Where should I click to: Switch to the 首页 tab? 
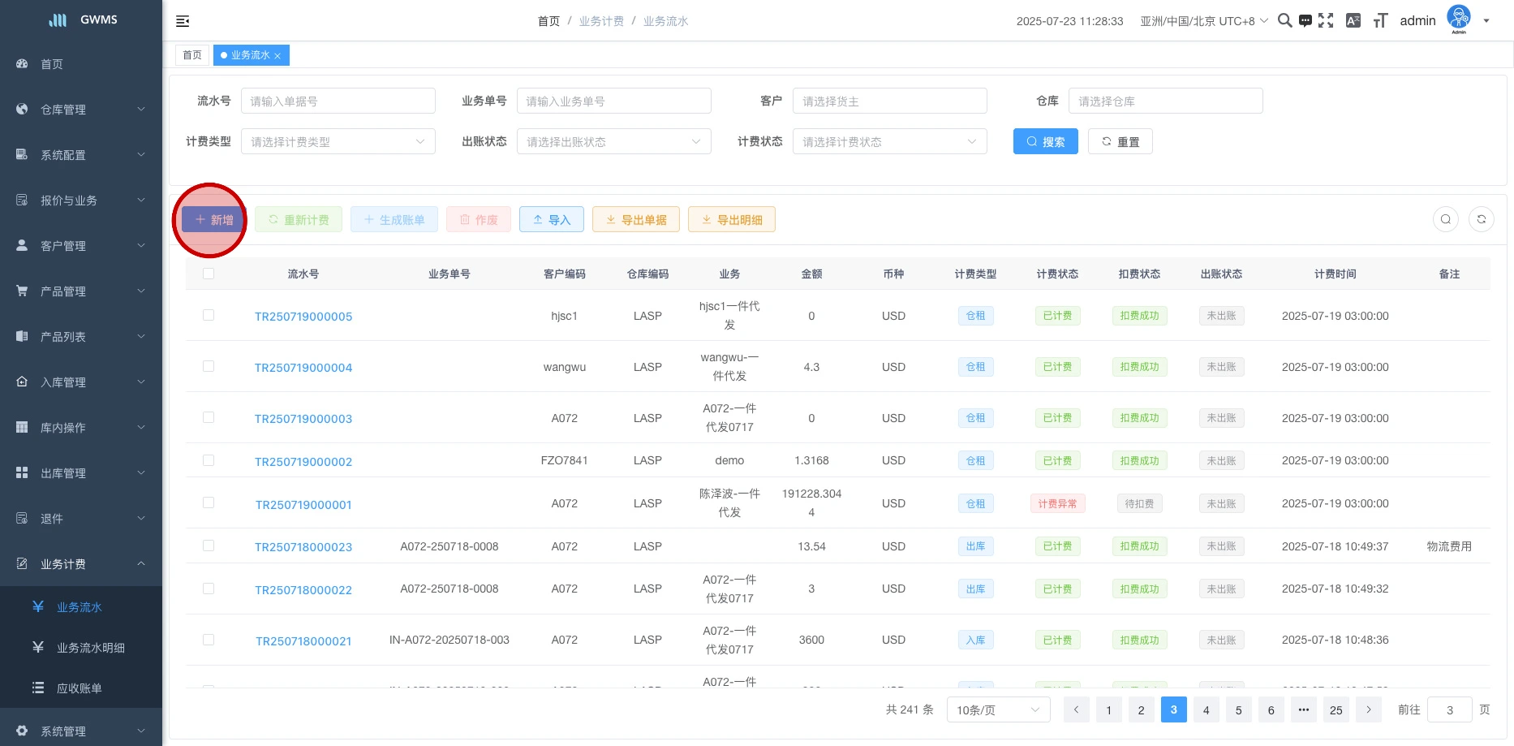tap(192, 55)
